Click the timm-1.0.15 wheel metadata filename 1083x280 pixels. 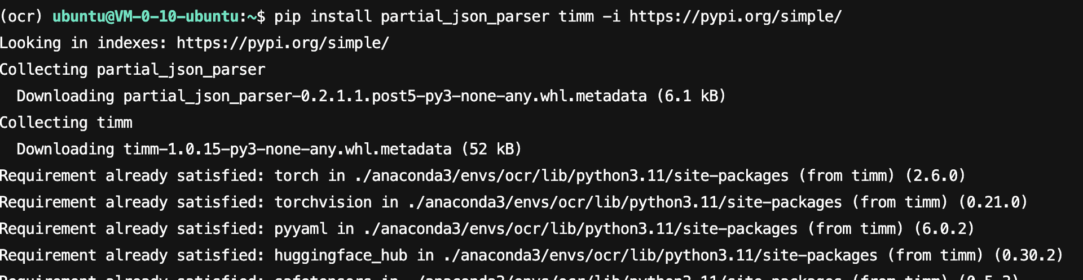(287, 149)
